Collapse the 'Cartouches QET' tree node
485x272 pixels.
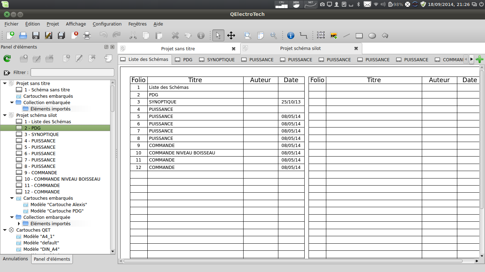click(5, 230)
